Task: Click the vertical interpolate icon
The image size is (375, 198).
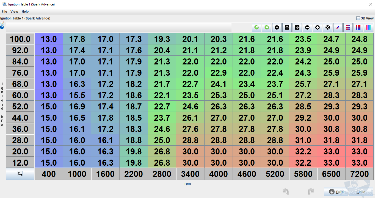Action: tap(358, 27)
